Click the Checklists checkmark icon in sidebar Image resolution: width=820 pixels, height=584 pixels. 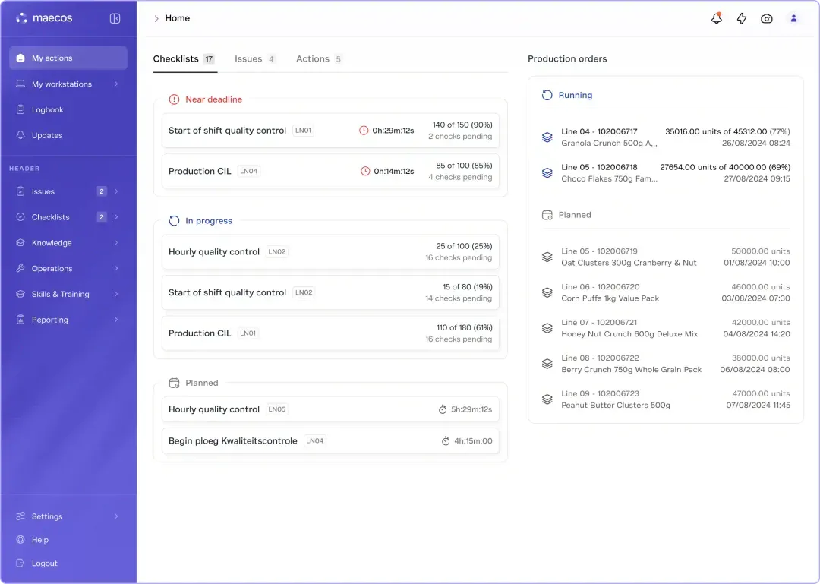tap(20, 217)
